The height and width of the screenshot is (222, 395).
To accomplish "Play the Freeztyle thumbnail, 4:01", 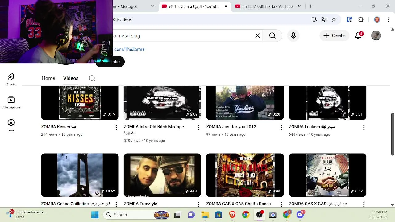I will click(x=162, y=175).
